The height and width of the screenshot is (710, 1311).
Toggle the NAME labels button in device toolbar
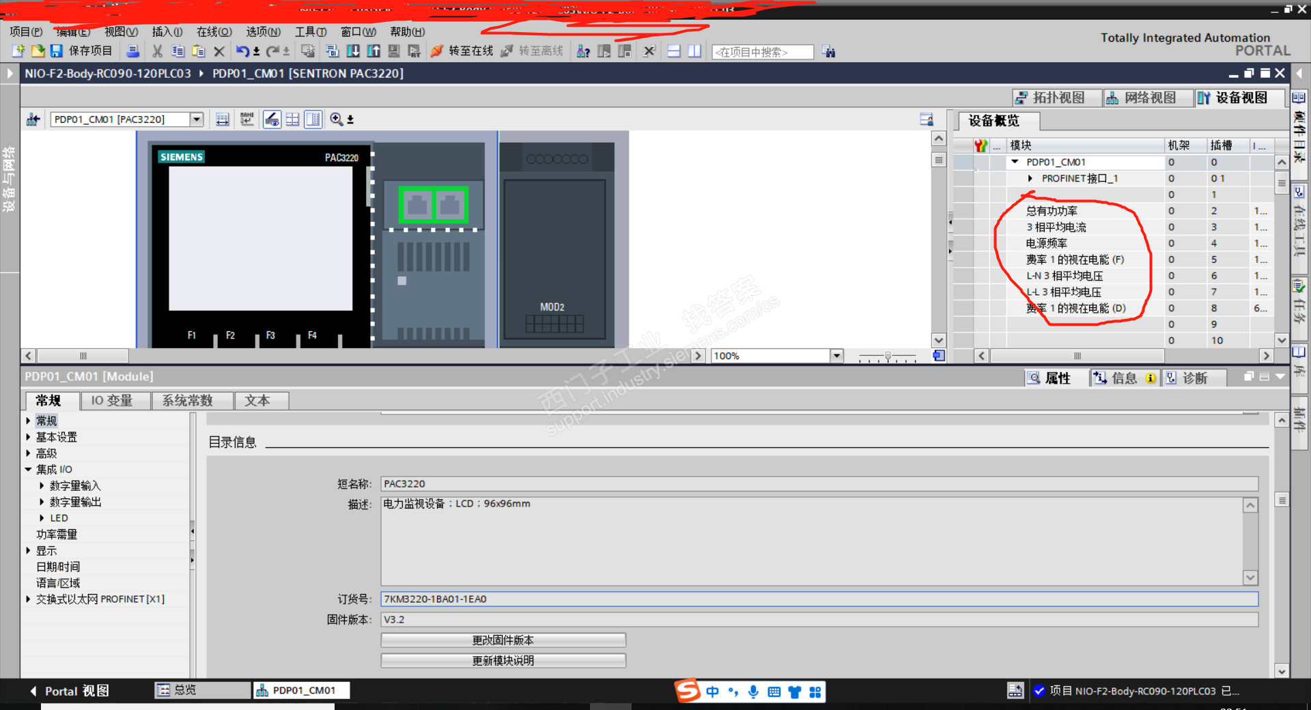247,119
